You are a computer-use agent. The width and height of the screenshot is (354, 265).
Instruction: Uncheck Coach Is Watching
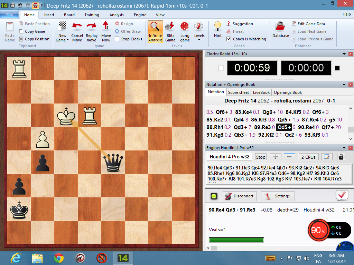coord(229,39)
